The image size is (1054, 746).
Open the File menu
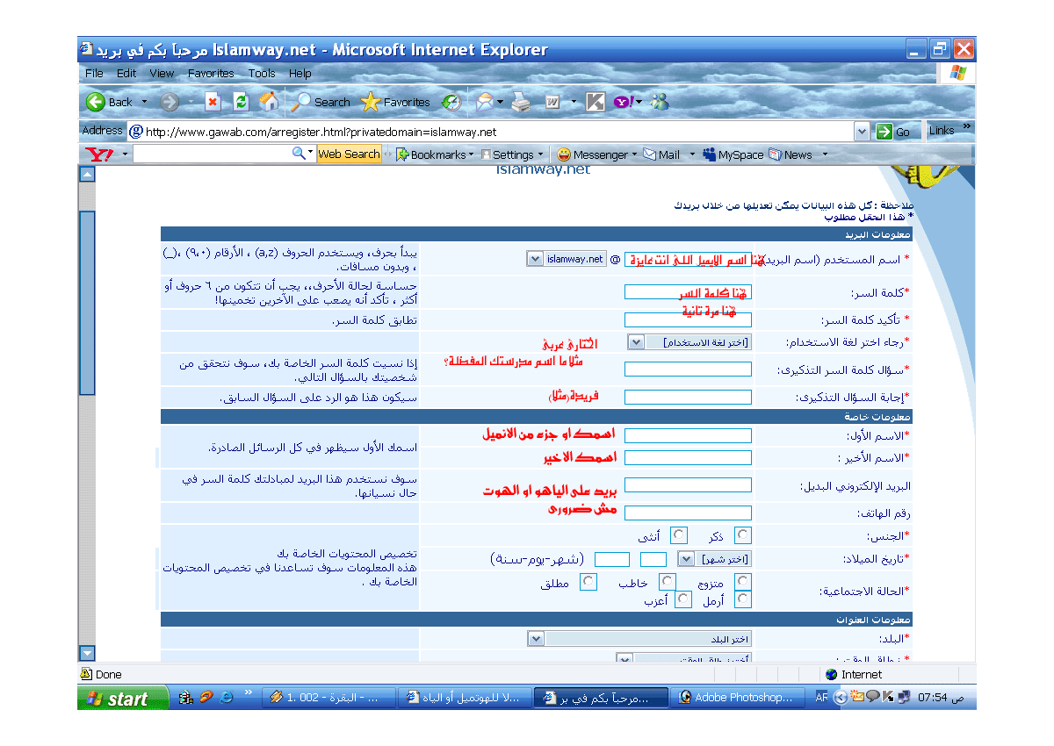(94, 74)
